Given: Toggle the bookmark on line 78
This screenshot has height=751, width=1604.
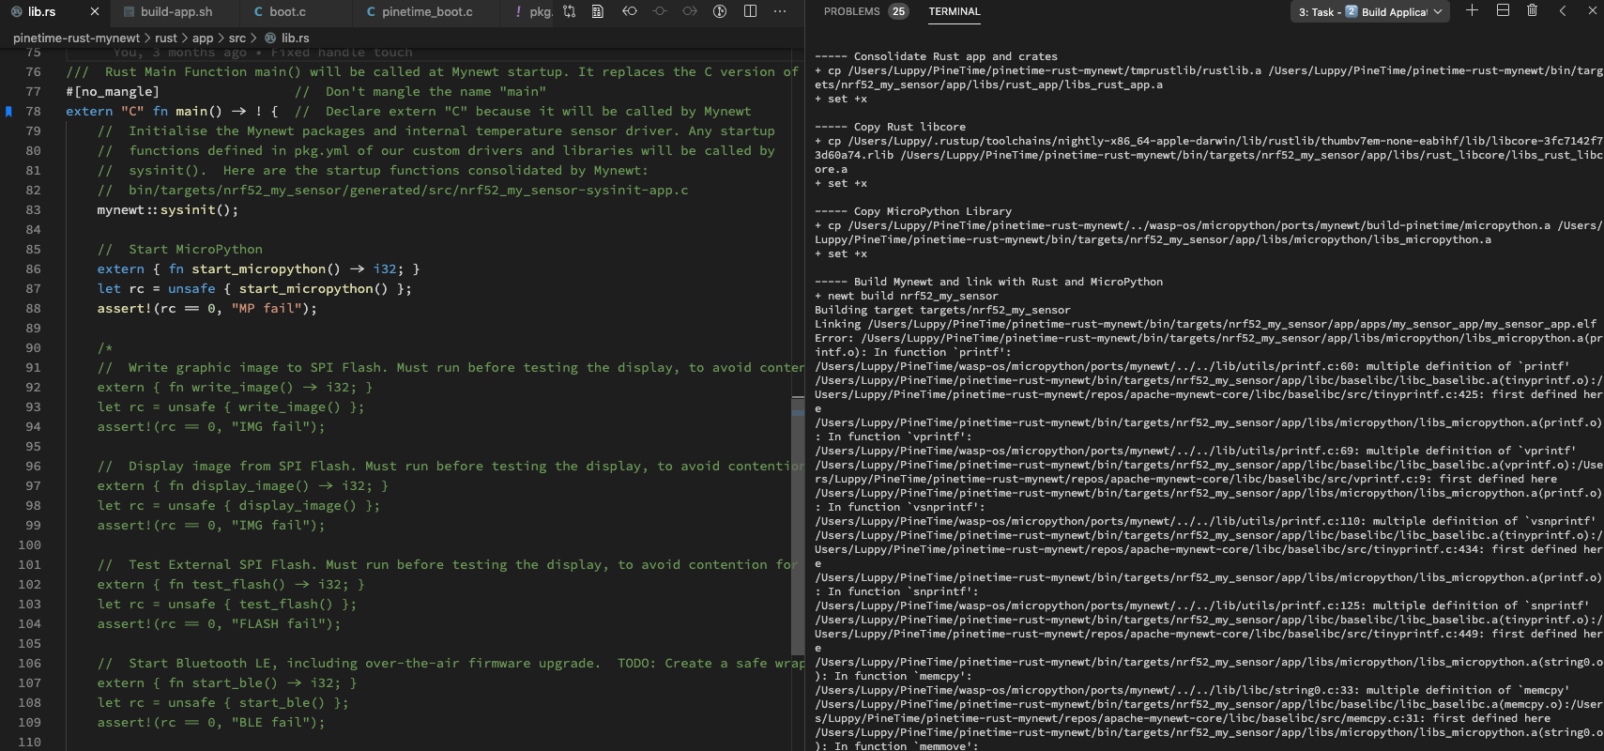Looking at the screenshot, I should pos(9,112).
